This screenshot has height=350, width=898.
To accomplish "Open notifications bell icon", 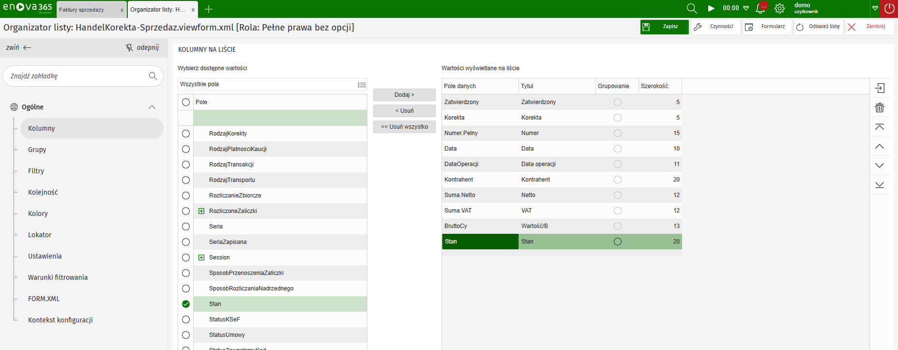I will point(761,8).
